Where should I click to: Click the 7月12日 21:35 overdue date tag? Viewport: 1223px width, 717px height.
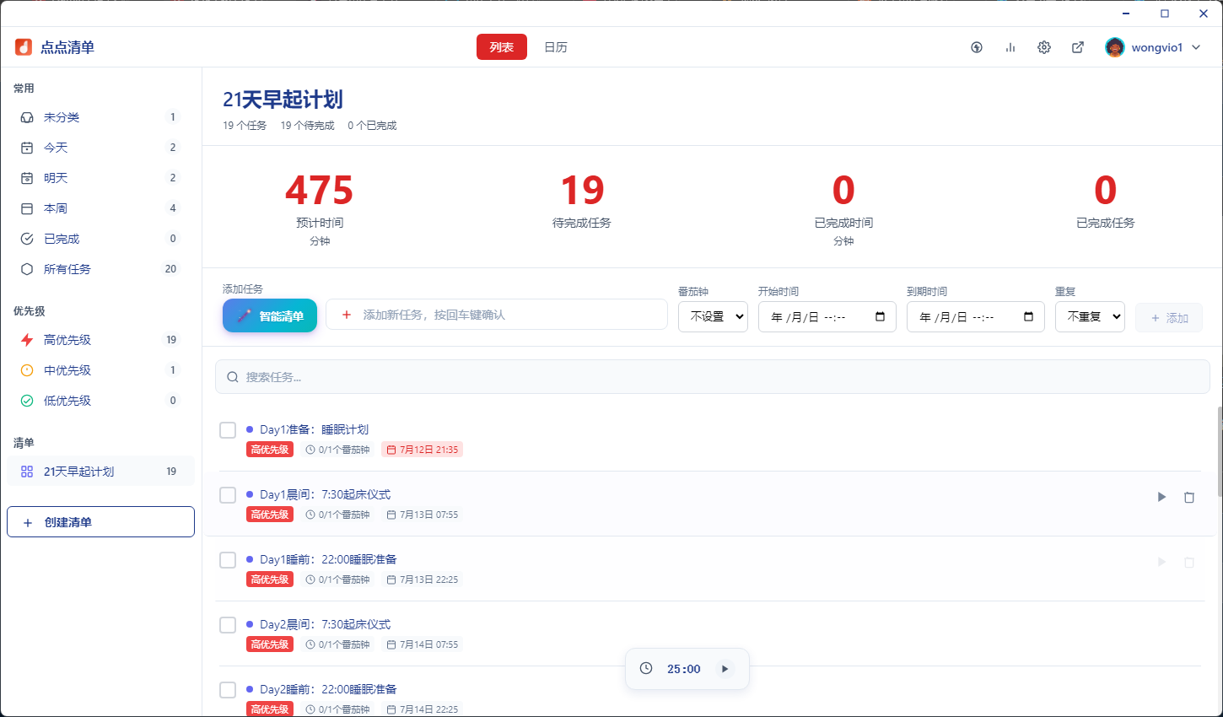[422, 450]
